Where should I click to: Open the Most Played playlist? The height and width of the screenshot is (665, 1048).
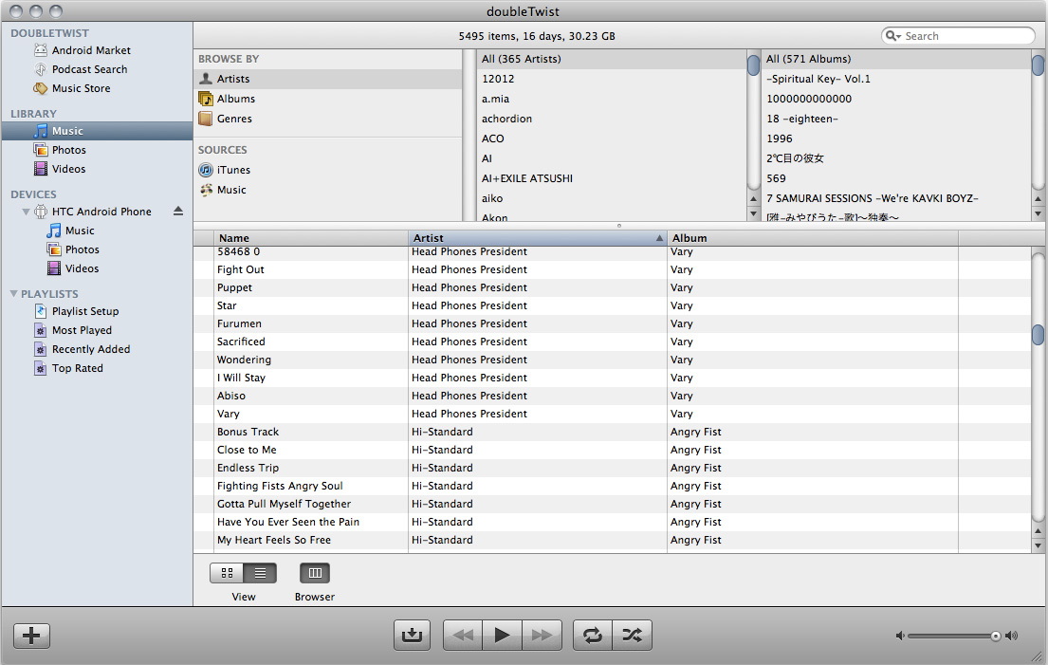[x=82, y=330]
